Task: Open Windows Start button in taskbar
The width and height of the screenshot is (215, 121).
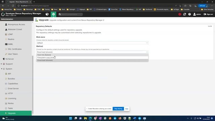Action: [x=71, y=118]
